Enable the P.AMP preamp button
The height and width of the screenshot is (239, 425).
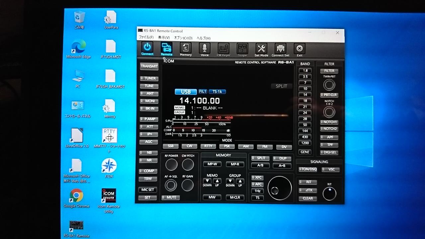coord(149,119)
